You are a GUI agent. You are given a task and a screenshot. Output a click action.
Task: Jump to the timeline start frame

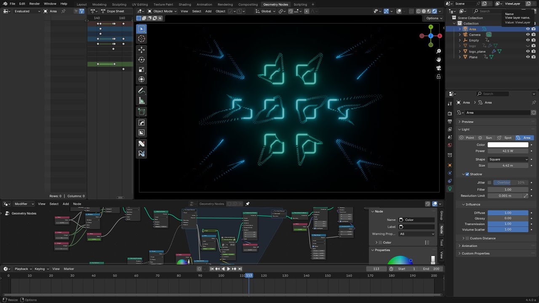pyautogui.click(x=212, y=269)
